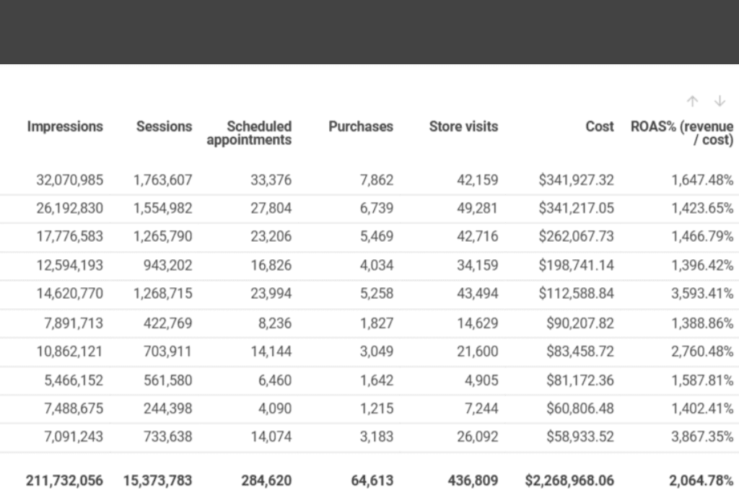Select total impressions 211,732,056
This screenshot has height=493, width=739.
(x=64, y=480)
